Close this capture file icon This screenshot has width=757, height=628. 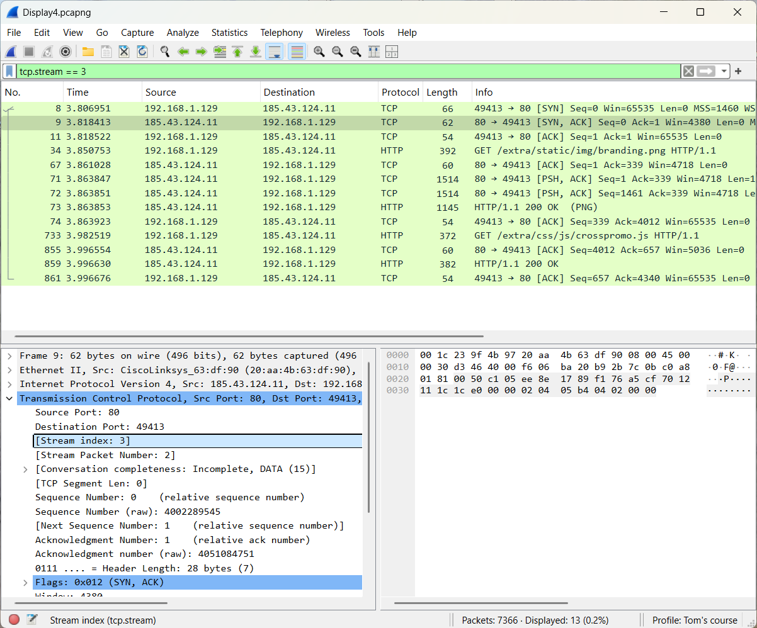pos(124,52)
